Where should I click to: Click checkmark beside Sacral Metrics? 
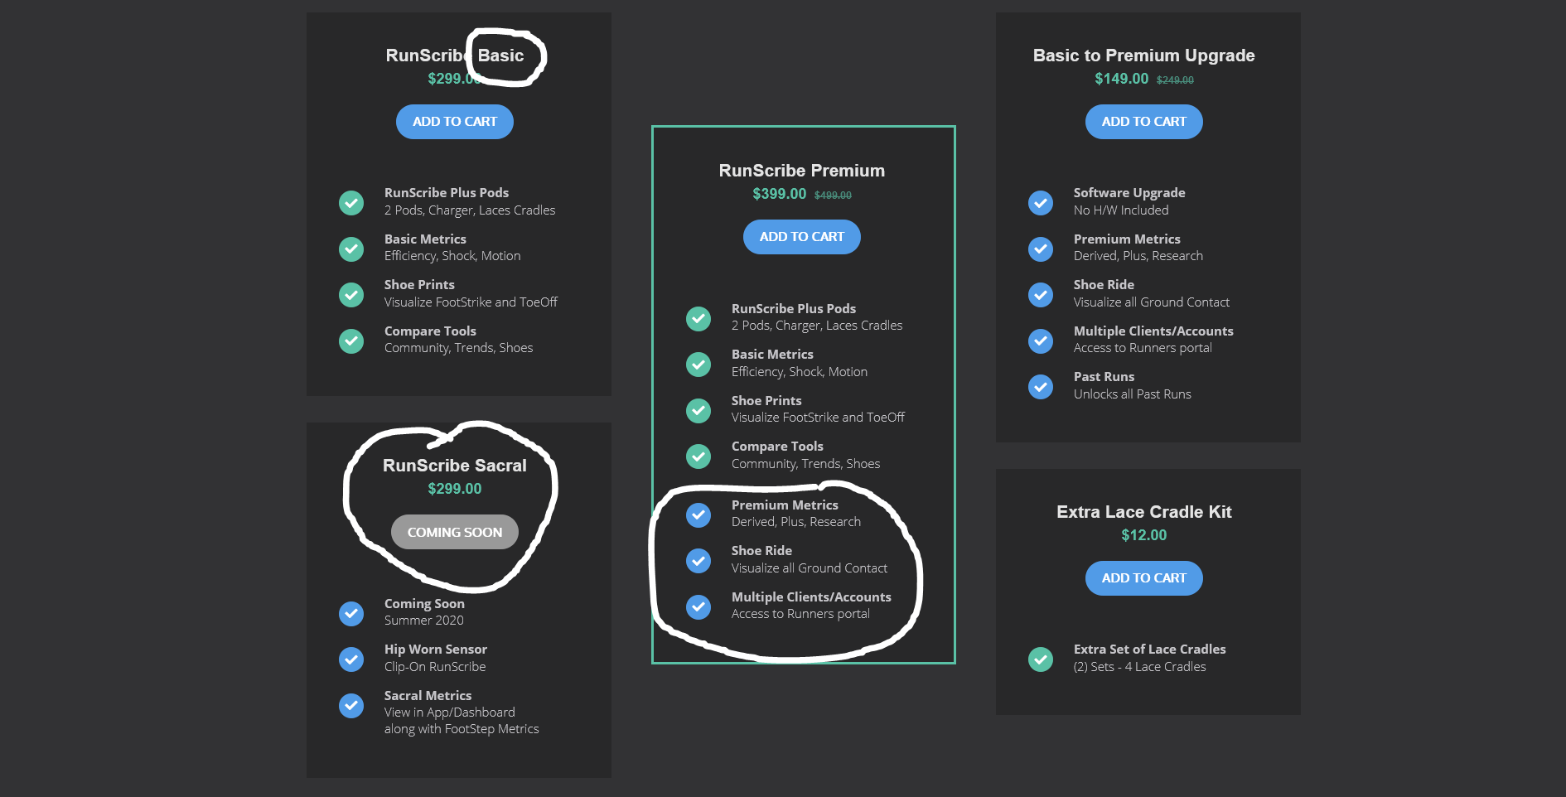click(x=351, y=705)
